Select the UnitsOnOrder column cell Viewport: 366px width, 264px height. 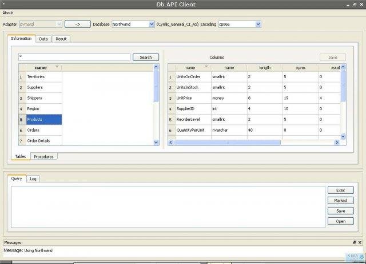tap(193, 76)
